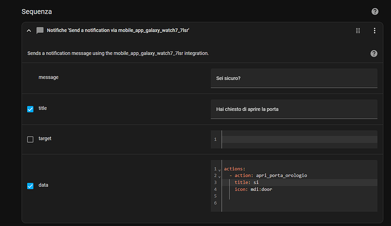Click the title field 'Hai chiesto di aprire la porta'
Viewport: 391px width, 226px height.
coord(294,109)
